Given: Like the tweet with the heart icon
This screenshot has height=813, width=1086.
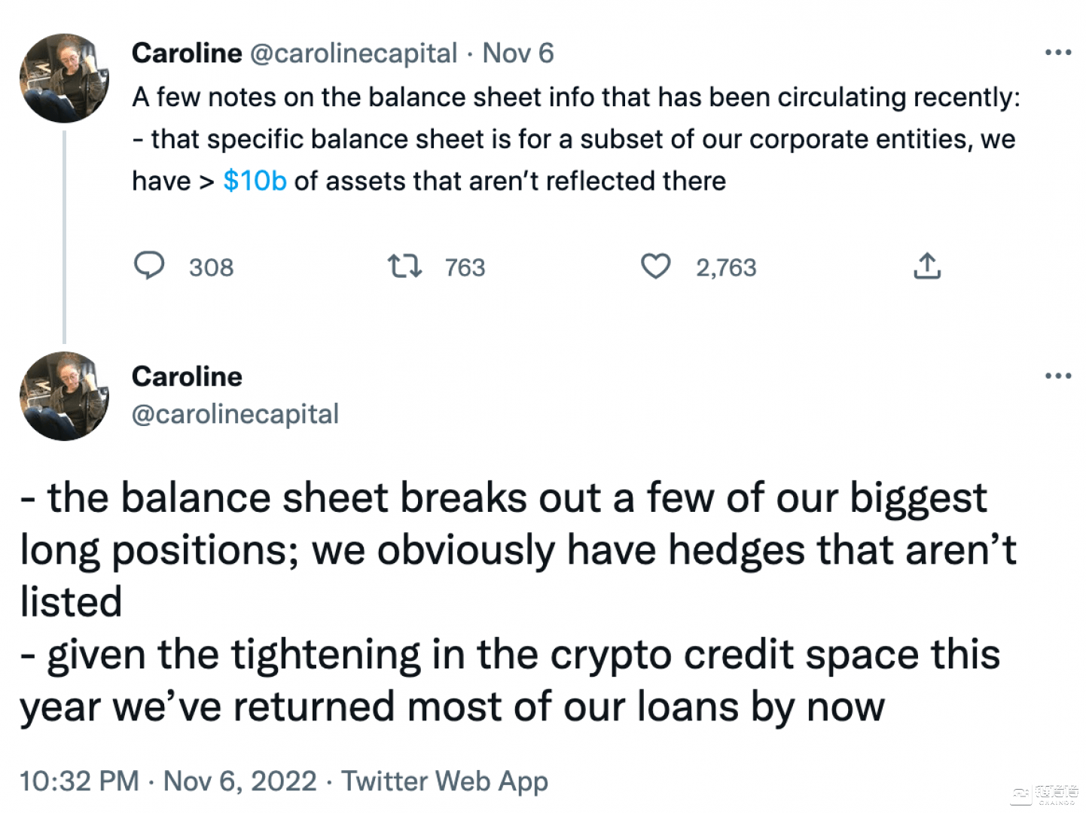Looking at the screenshot, I should point(655,266).
